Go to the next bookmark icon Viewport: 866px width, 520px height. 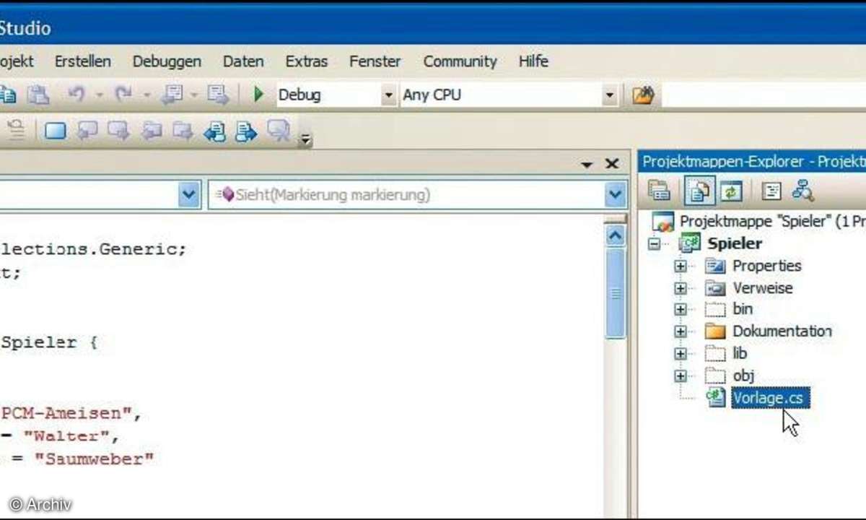[x=118, y=131]
